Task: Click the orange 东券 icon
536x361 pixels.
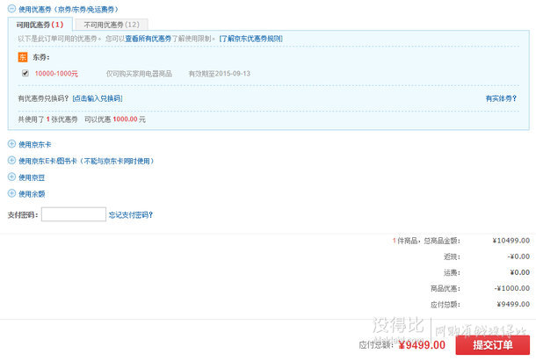Action: pyautogui.click(x=23, y=57)
